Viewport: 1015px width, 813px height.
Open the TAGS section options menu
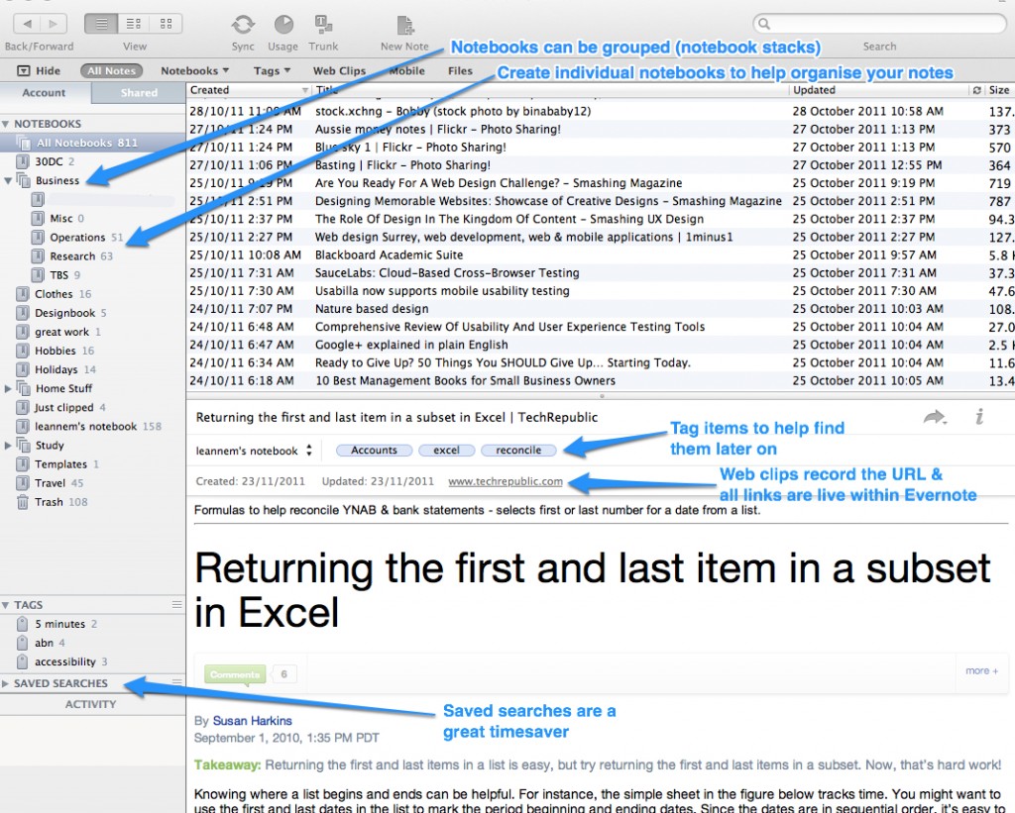176,605
